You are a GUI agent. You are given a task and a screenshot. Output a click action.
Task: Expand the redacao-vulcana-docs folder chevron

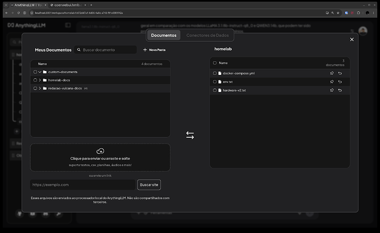40,88
